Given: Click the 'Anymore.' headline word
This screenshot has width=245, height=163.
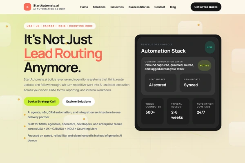Looking at the screenshot, I should [52, 68].
